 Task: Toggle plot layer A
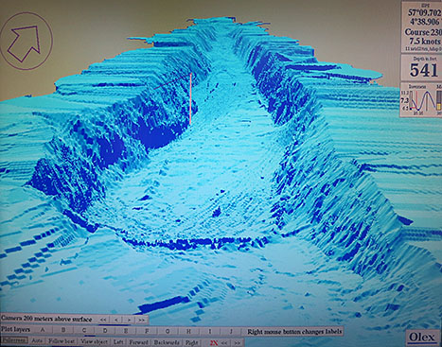click(x=43, y=330)
